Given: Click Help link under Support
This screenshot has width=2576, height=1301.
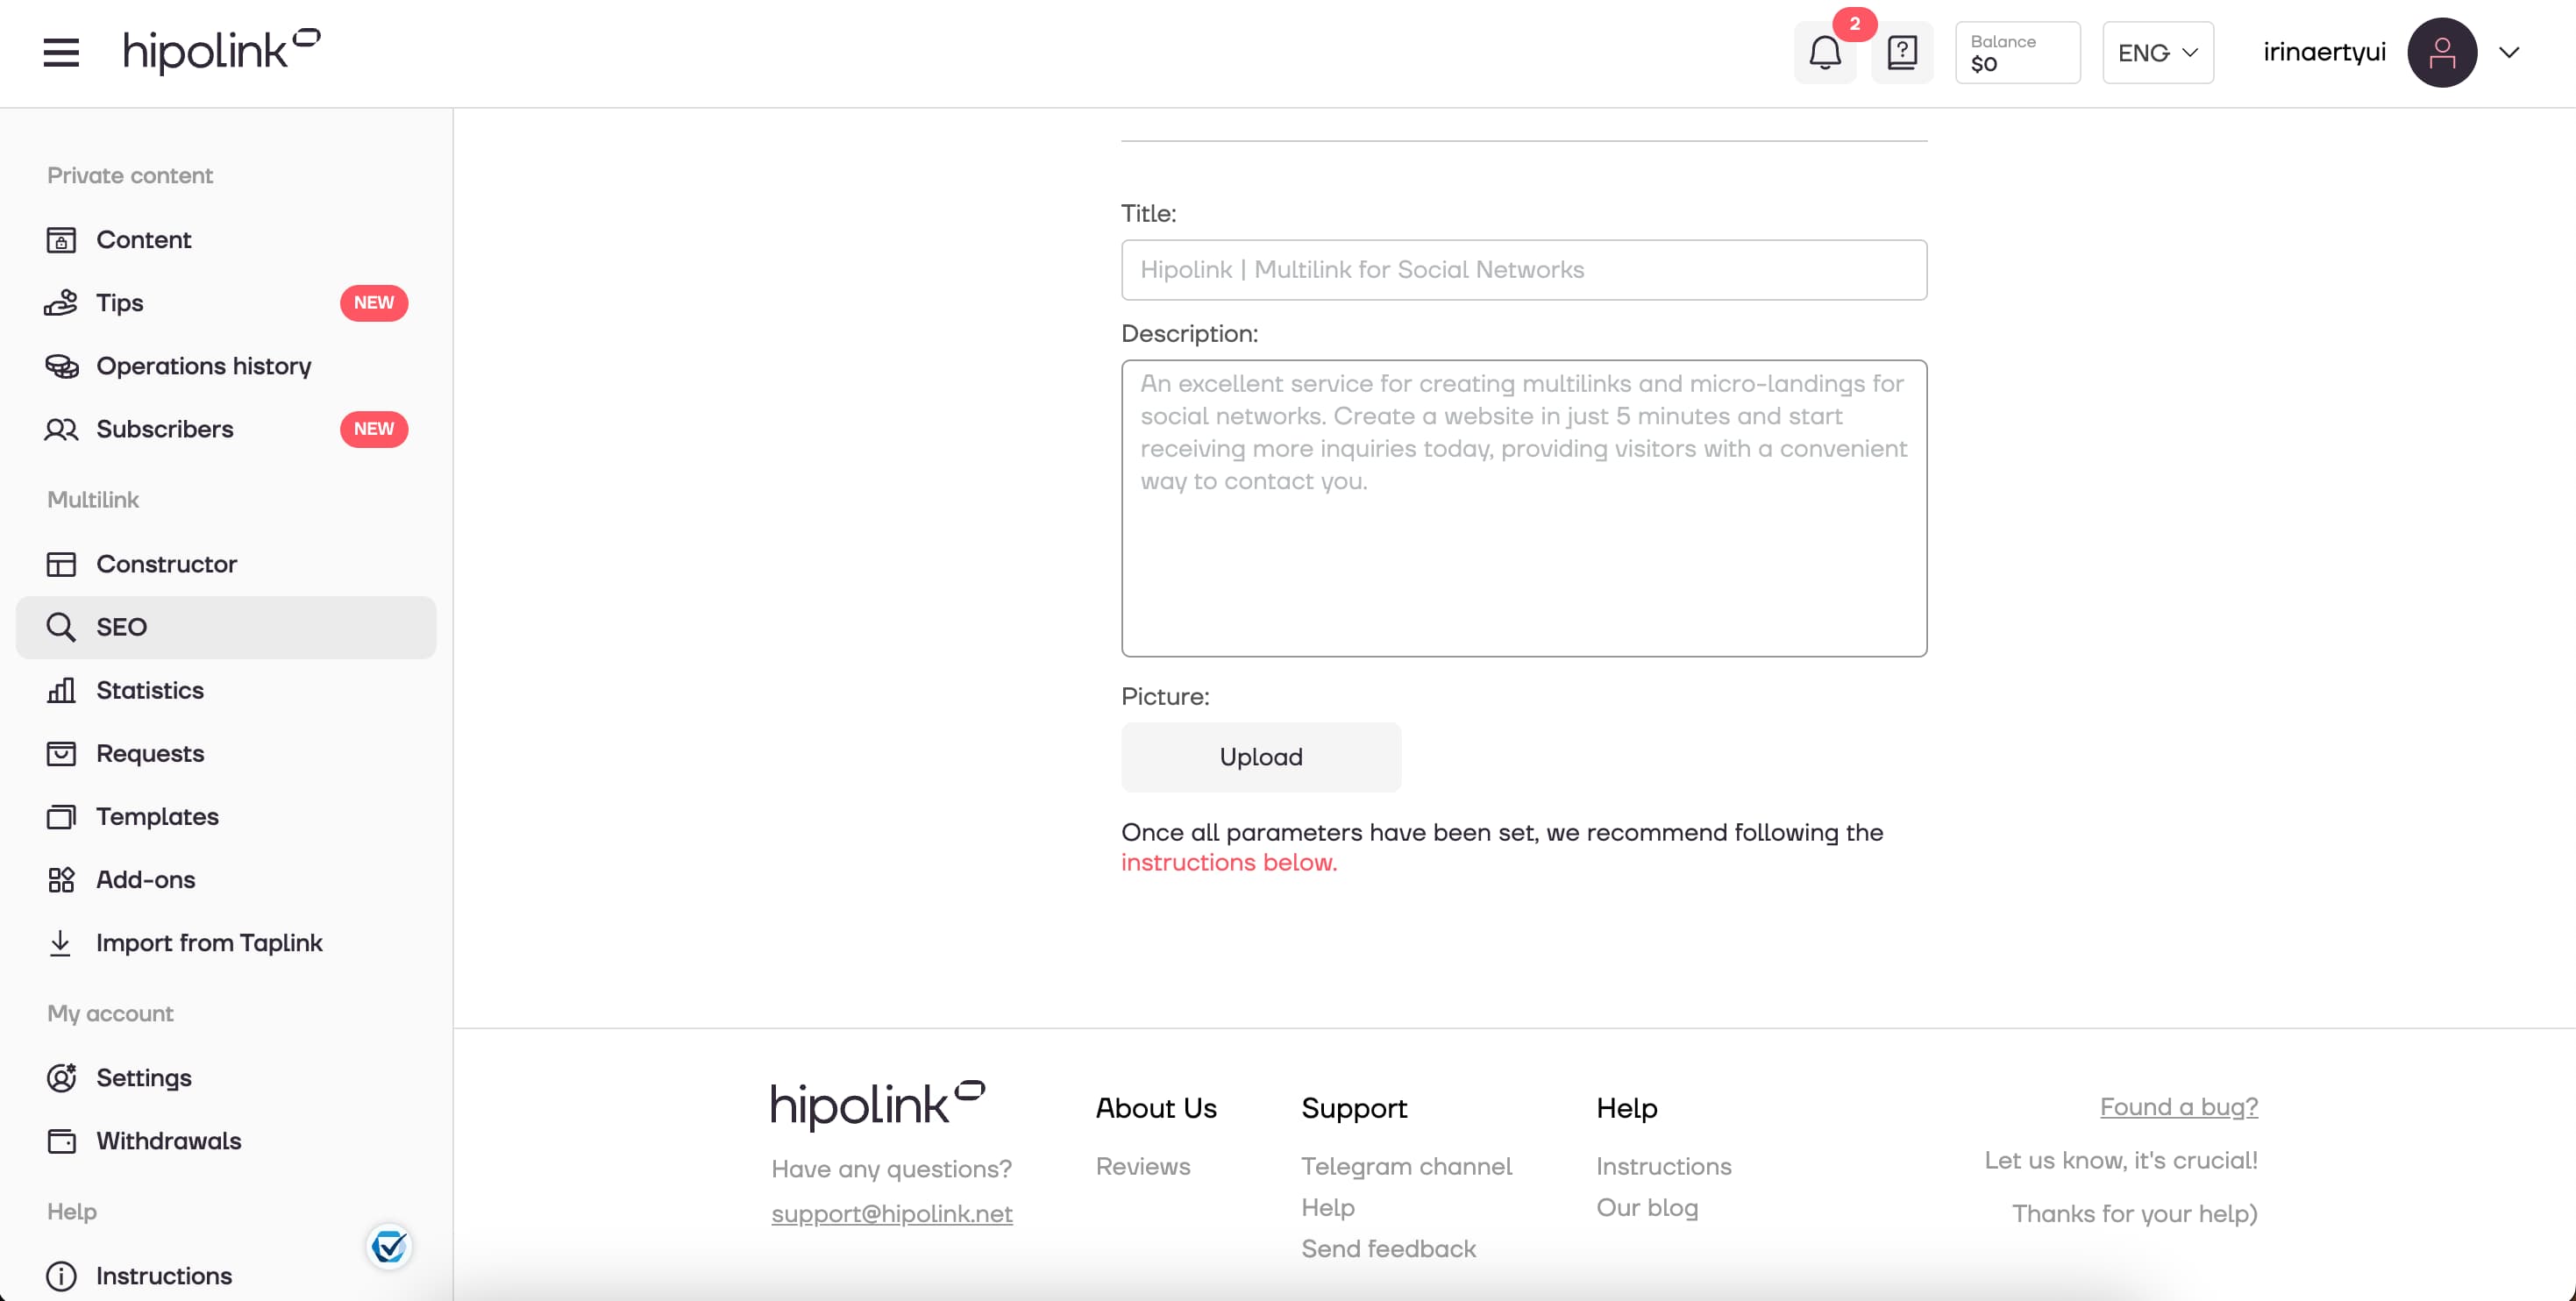Looking at the screenshot, I should (1328, 1207).
